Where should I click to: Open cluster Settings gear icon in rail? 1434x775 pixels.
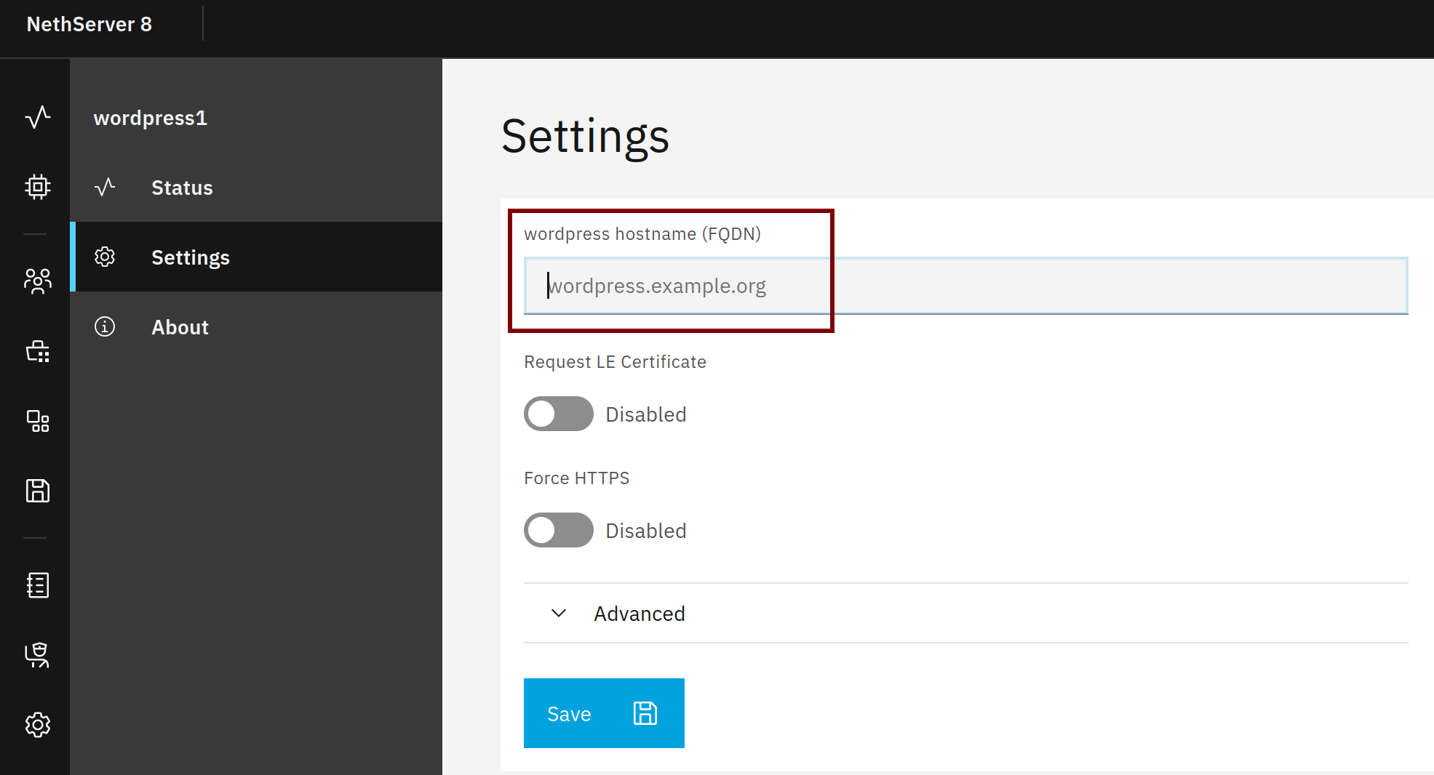[37, 724]
